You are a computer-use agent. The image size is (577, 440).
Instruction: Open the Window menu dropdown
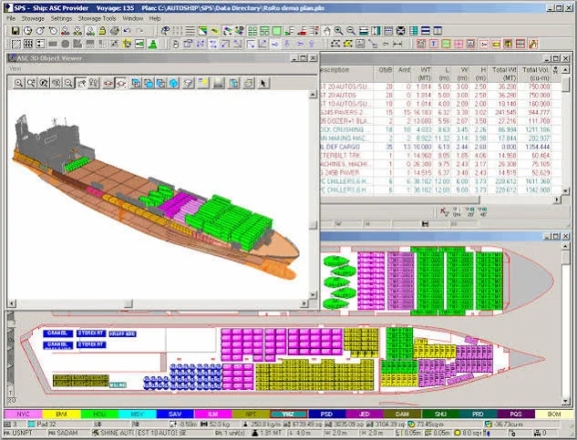click(133, 18)
